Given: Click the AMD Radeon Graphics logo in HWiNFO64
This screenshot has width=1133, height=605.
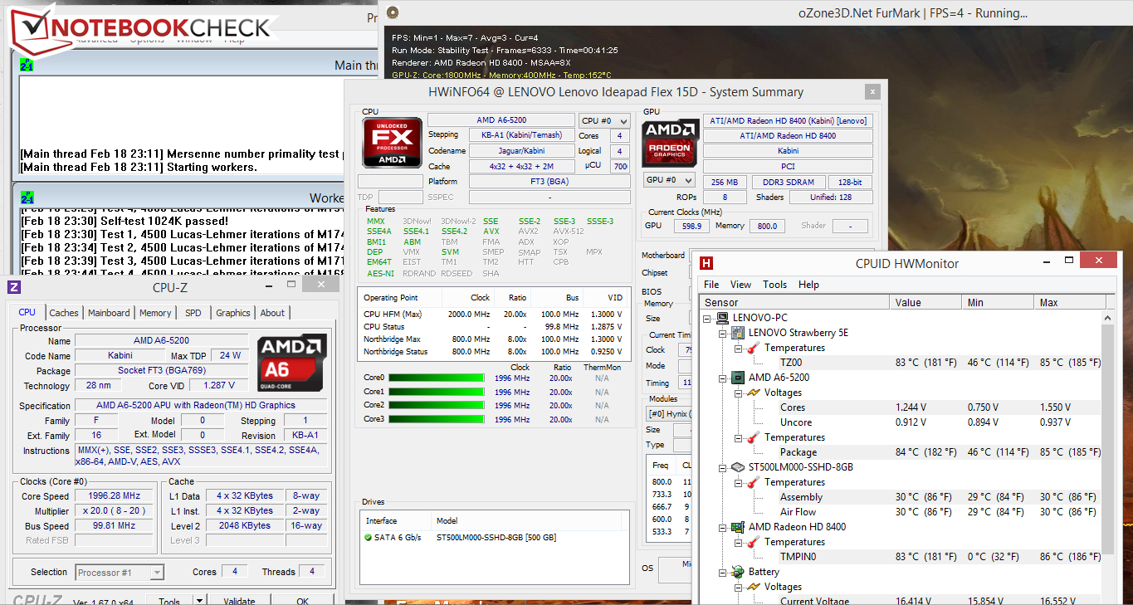Looking at the screenshot, I should (x=671, y=142).
